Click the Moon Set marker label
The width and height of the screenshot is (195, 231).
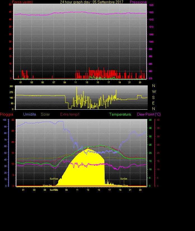tap(47, 185)
